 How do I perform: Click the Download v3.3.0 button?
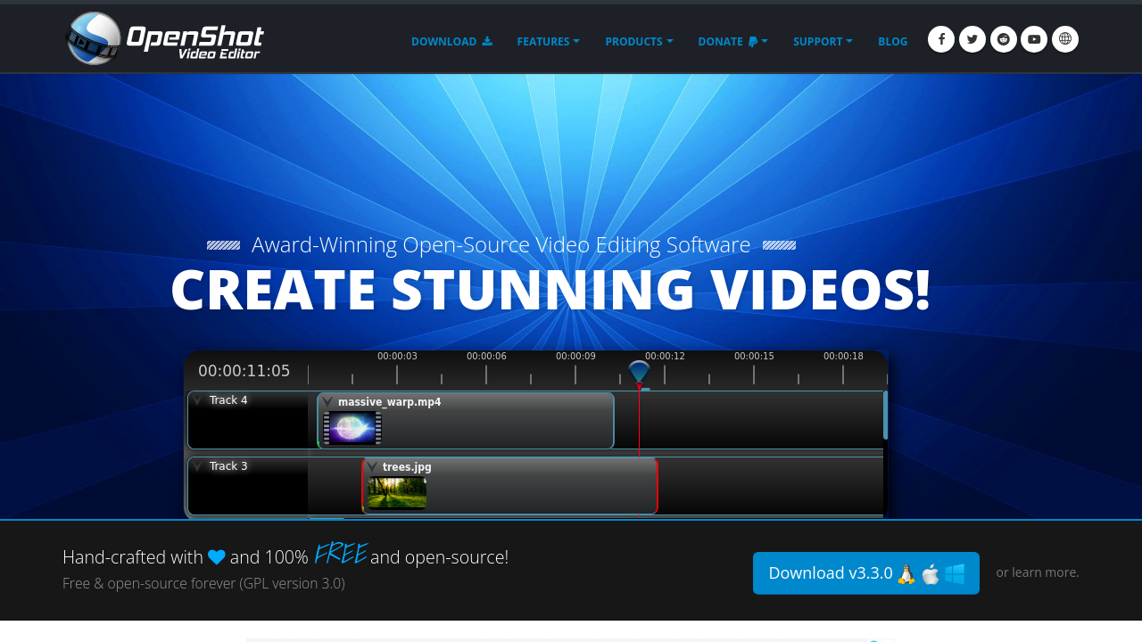[866, 573]
